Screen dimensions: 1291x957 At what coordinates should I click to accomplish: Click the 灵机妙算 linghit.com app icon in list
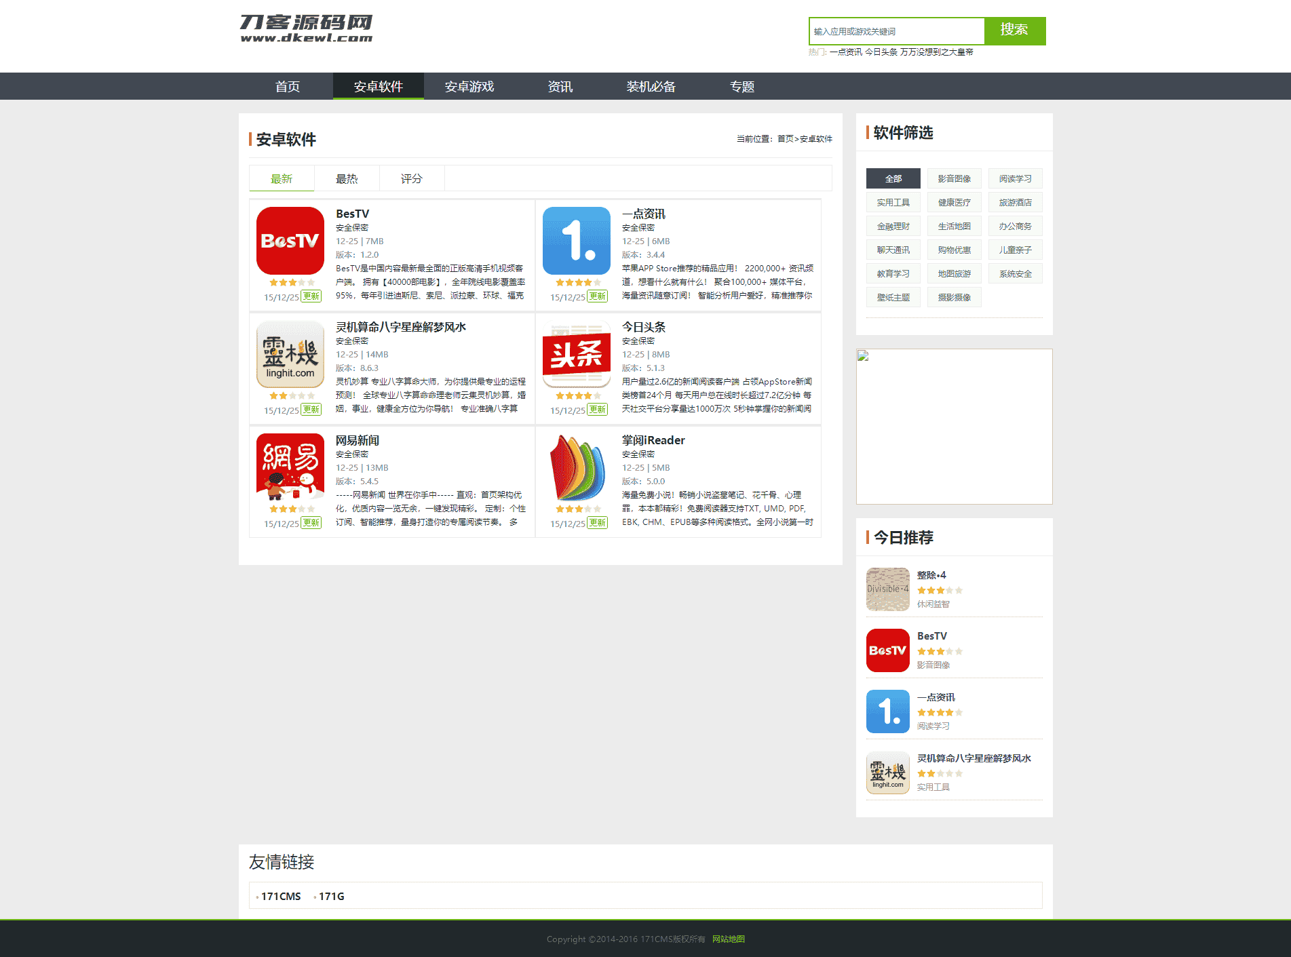click(x=290, y=354)
